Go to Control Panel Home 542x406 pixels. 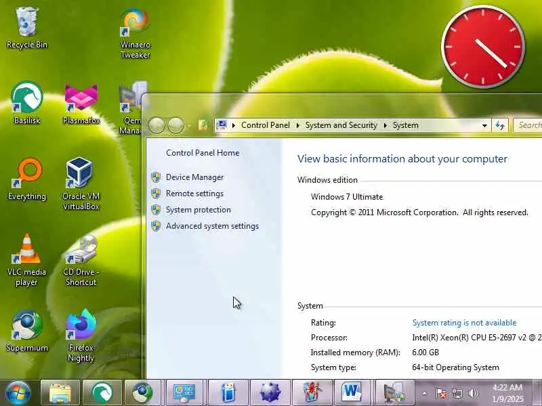pyautogui.click(x=203, y=153)
